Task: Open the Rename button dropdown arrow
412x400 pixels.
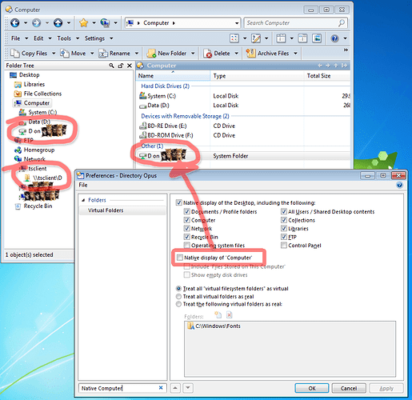Action: click(x=137, y=54)
